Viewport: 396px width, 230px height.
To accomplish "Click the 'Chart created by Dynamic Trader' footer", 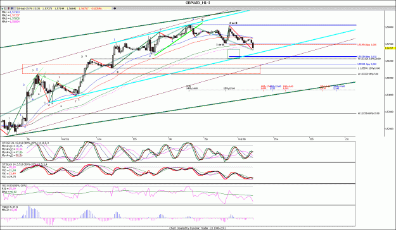I will [x=198, y=228].
